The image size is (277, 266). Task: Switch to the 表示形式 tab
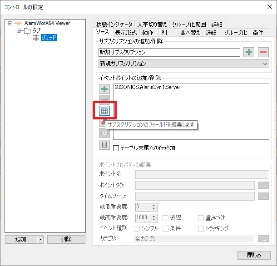(126, 33)
